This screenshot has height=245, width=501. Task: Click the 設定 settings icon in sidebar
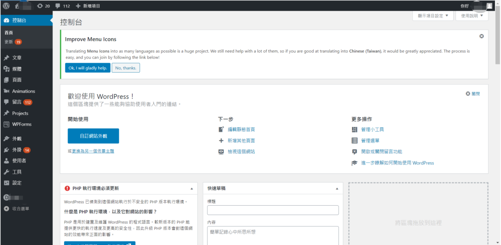[6, 183]
